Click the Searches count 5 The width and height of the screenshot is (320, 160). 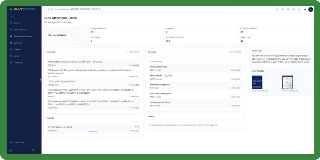click(166, 32)
